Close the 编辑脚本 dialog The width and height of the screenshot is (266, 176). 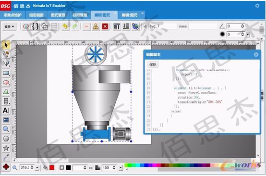pyautogui.click(x=256, y=54)
